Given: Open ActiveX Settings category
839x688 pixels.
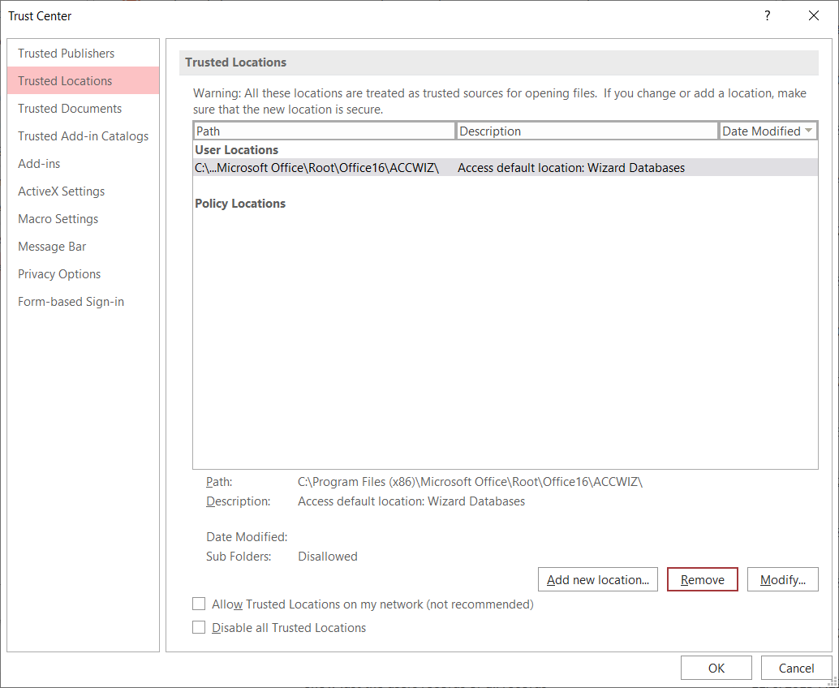Looking at the screenshot, I should coord(61,191).
